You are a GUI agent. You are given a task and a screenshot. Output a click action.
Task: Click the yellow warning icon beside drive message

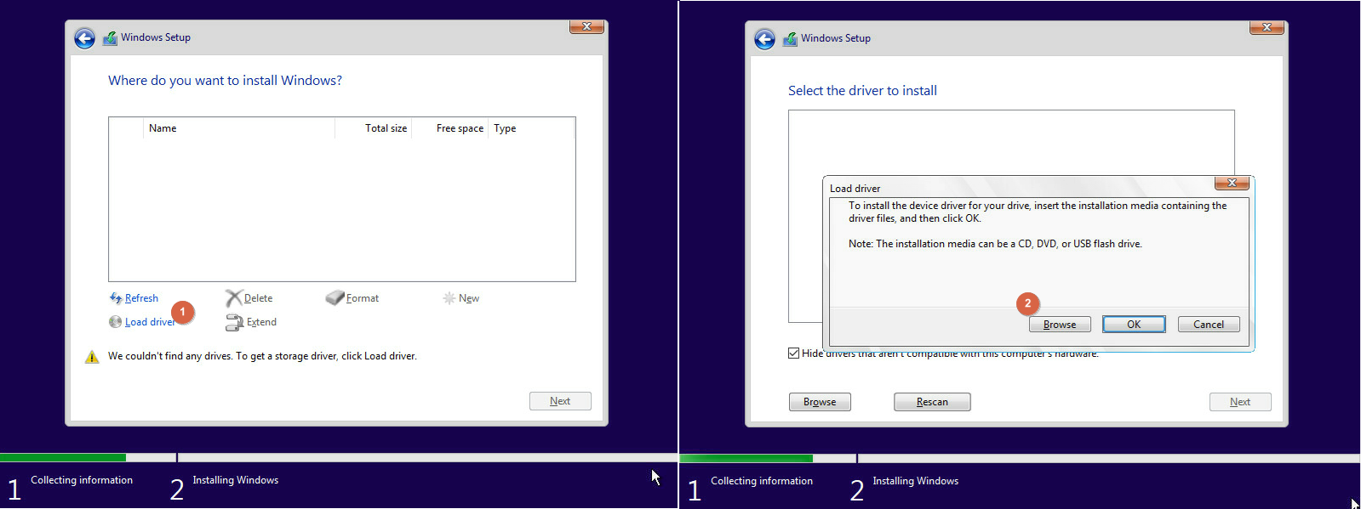[92, 357]
